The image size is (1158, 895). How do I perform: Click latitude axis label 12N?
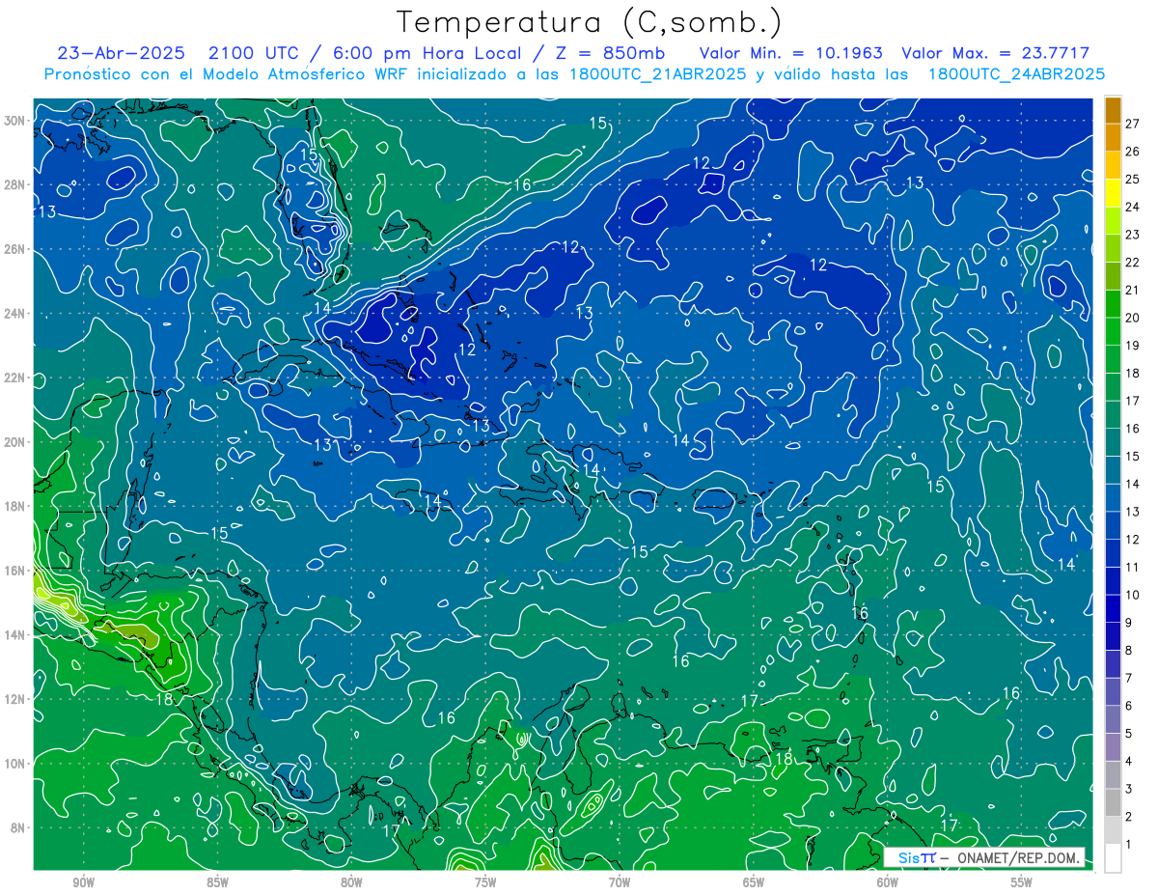pyautogui.click(x=16, y=699)
